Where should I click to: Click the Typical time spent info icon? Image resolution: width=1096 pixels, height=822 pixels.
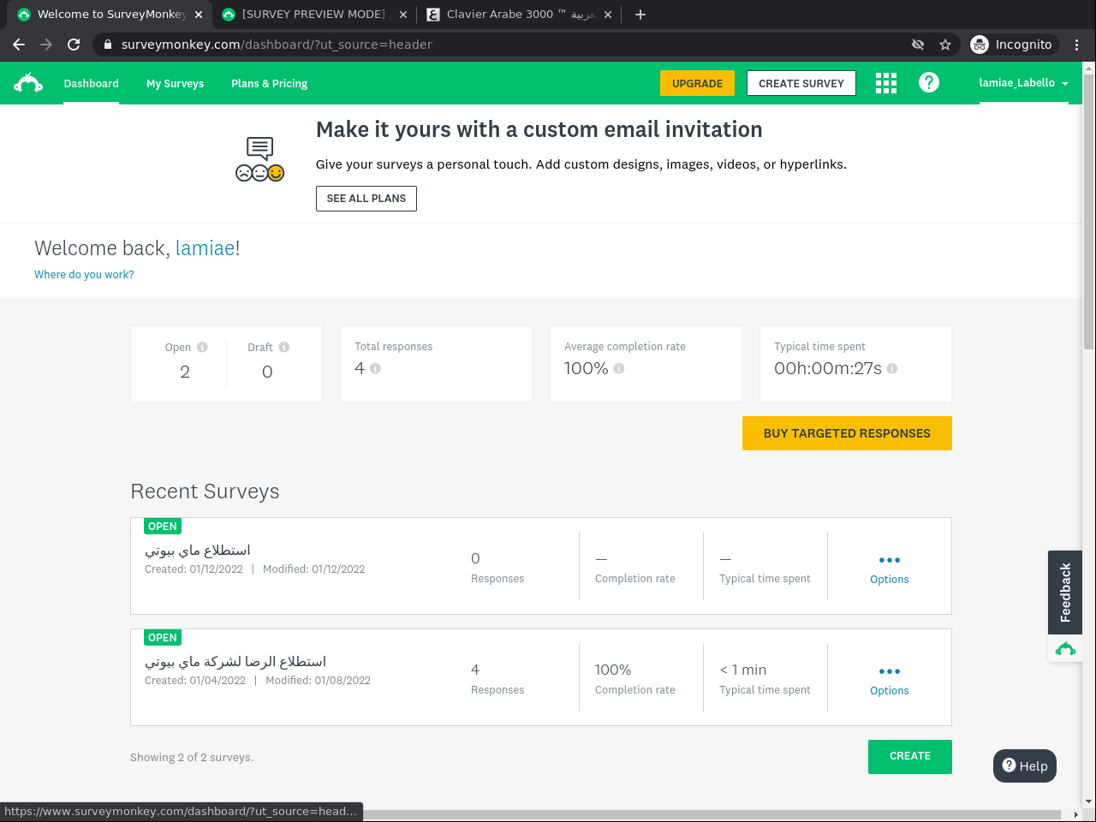click(x=892, y=368)
